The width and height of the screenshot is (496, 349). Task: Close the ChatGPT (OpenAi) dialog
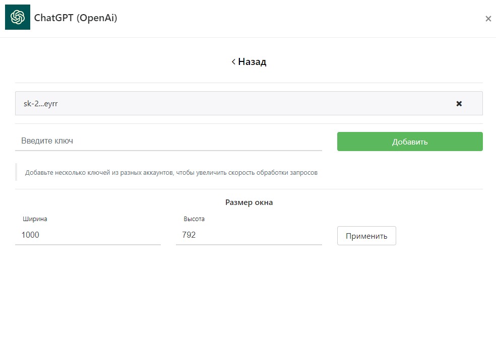pyautogui.click(x=488, y=19)
